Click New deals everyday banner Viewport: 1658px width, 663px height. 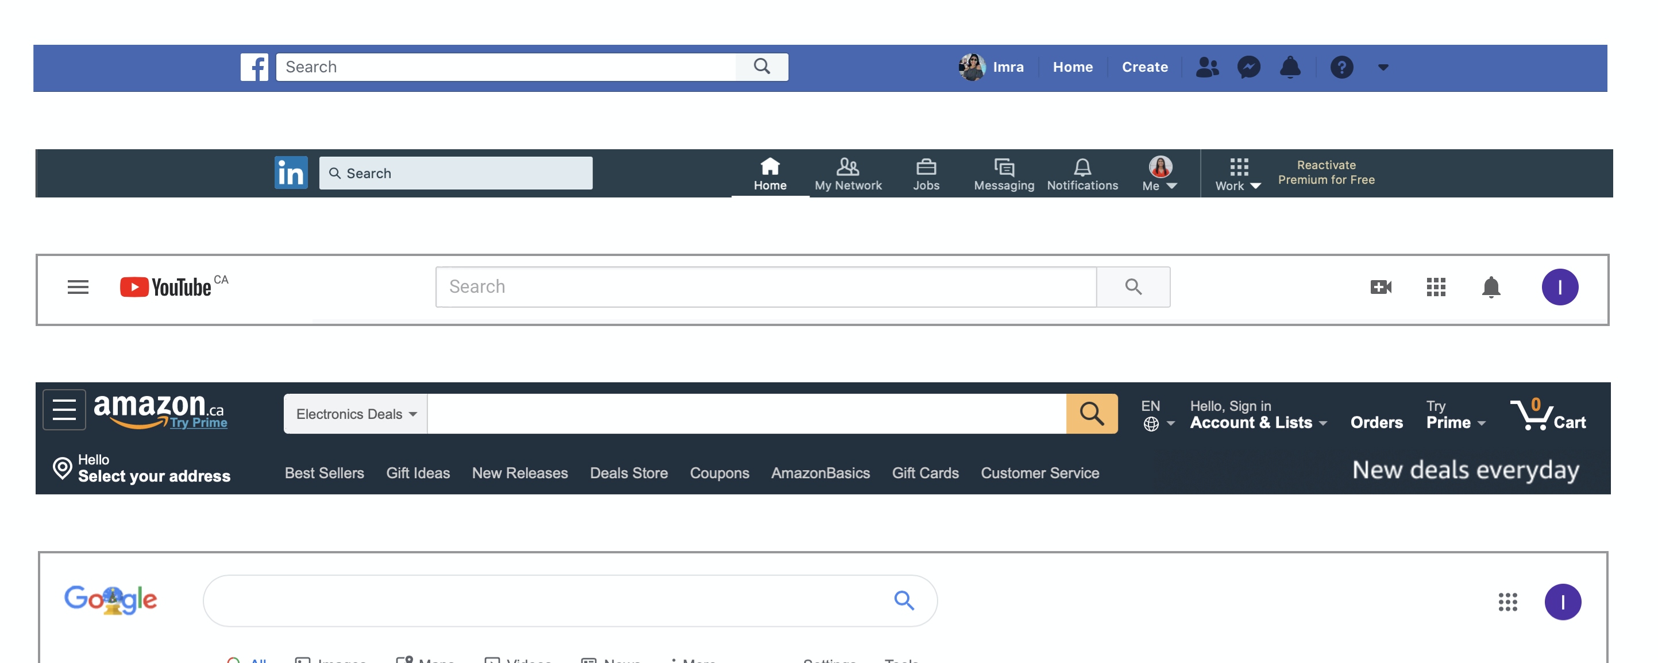[x=1465, y=471]
